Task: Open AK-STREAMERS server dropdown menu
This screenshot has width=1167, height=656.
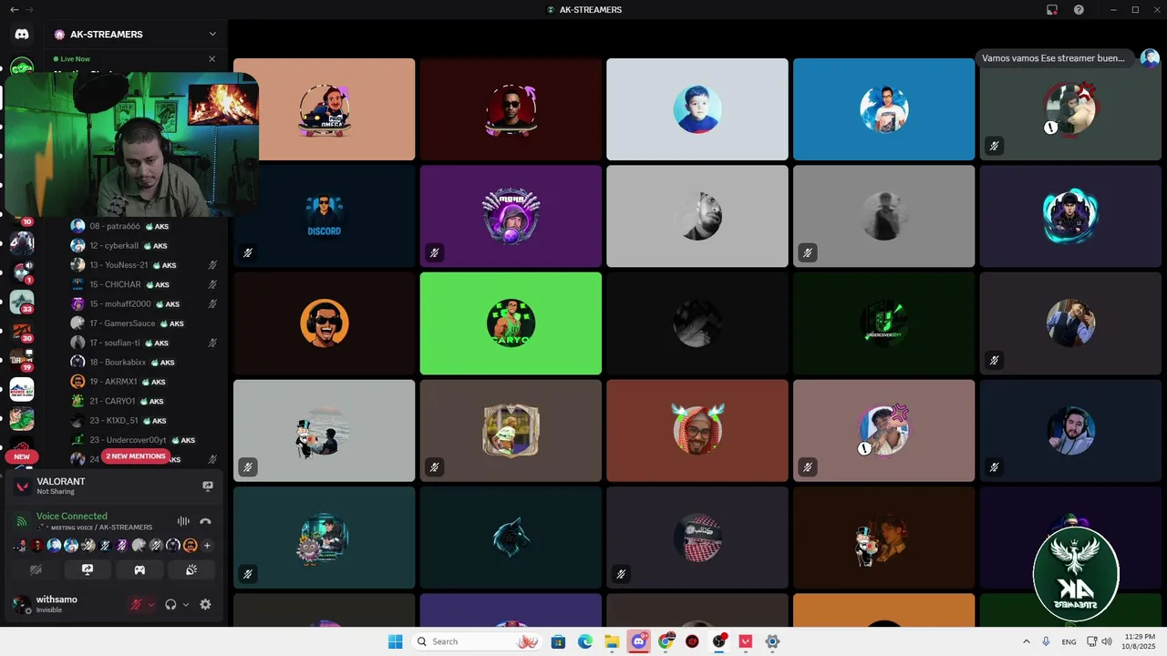Action: click(x=212, y=35)
